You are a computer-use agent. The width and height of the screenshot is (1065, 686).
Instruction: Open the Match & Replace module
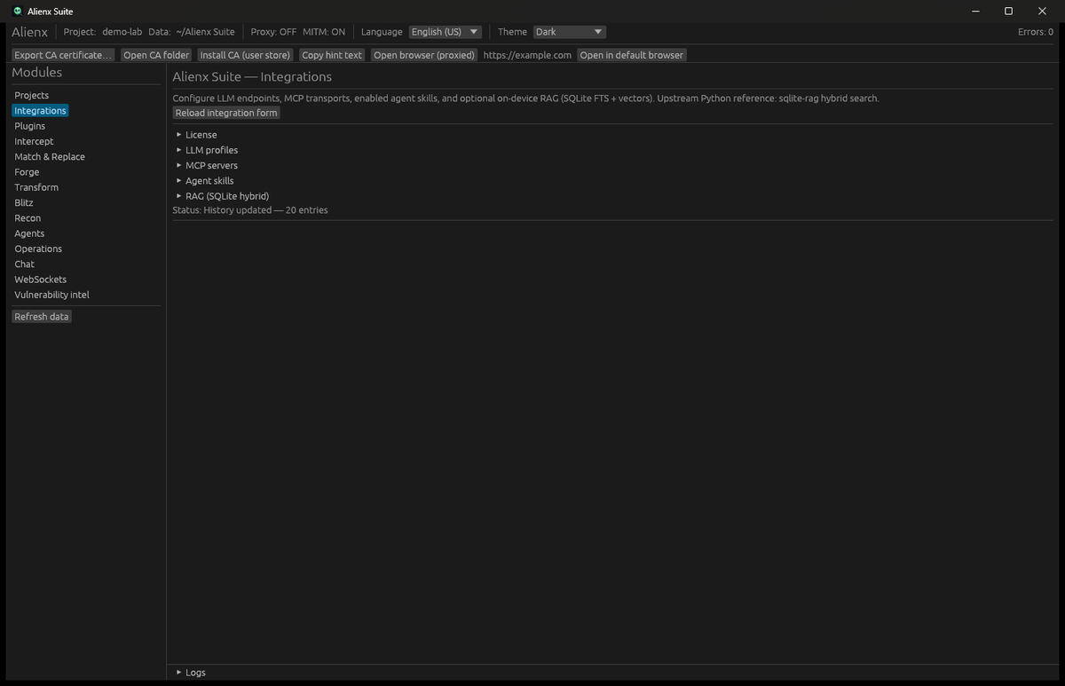click(50, 156)
